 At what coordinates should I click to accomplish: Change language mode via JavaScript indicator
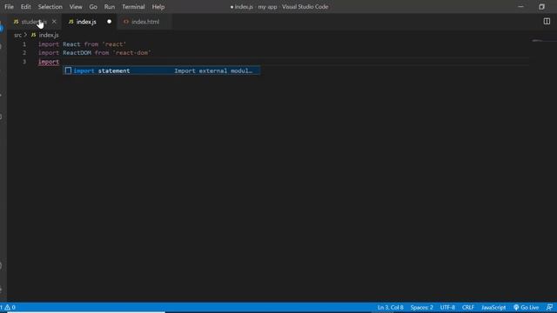(493, 307)
